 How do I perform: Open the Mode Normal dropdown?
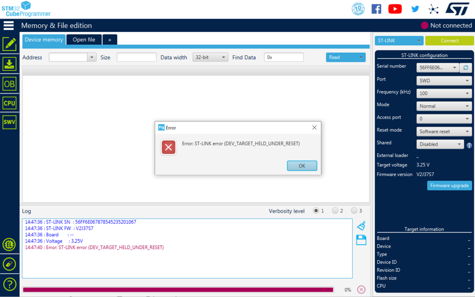[444, 106]
